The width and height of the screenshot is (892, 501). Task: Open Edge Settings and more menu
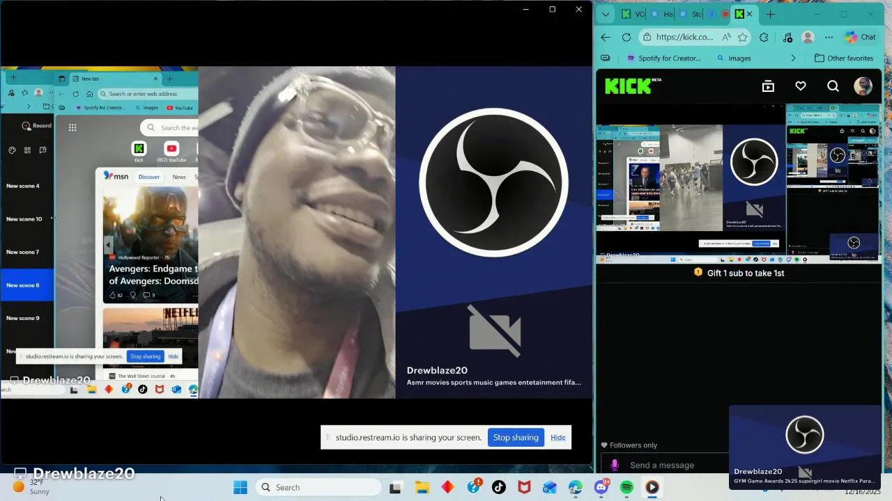pos(829,38)
